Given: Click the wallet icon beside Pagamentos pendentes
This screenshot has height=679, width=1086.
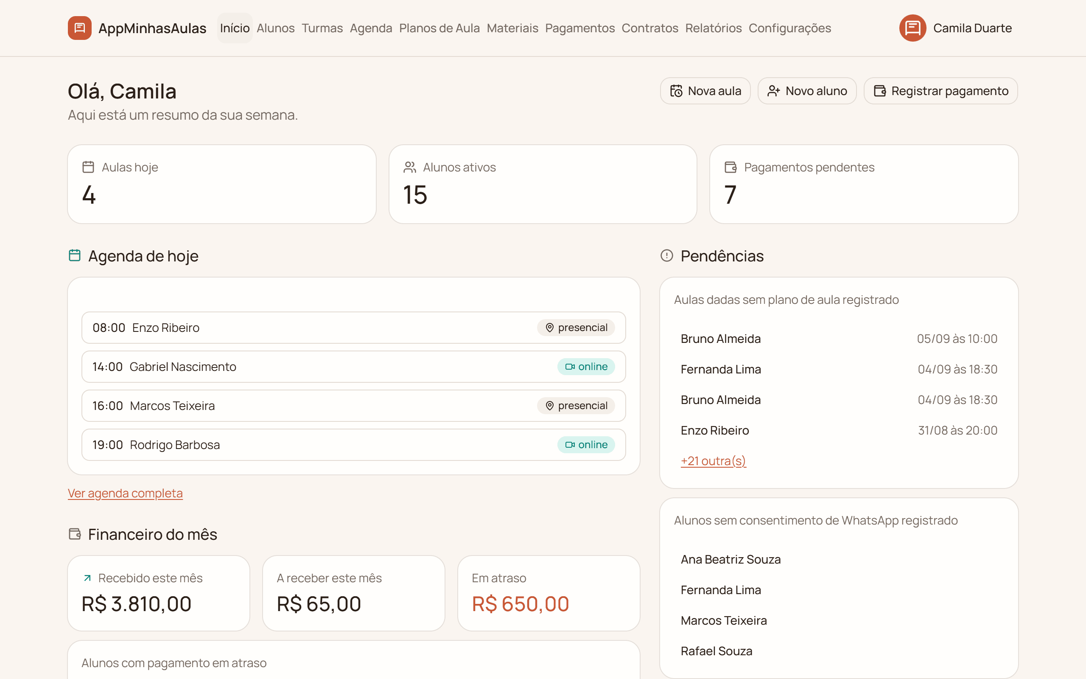Looking at the screenshot, I should click(x=731, y=167).
